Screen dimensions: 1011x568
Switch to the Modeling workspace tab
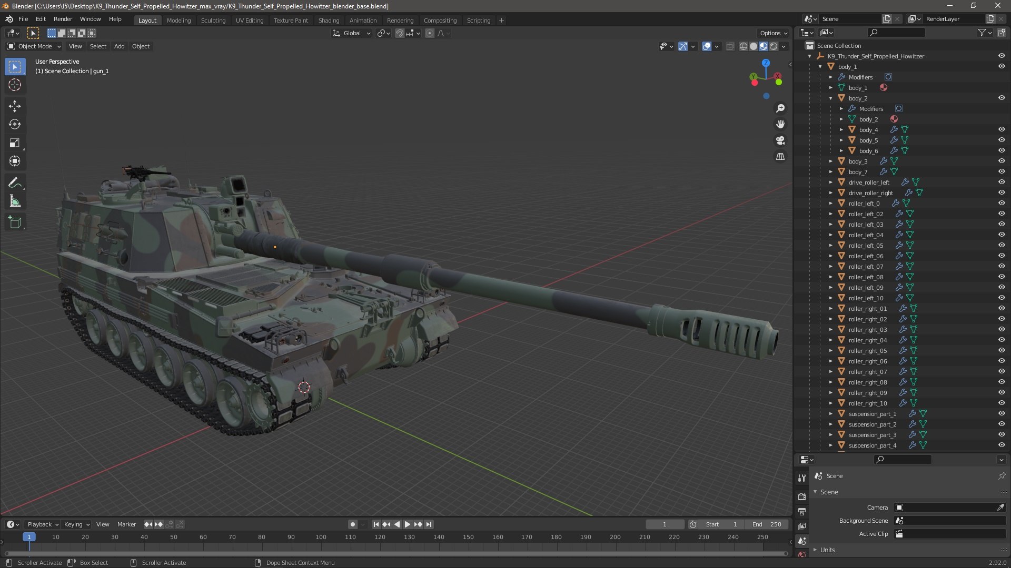179,21
